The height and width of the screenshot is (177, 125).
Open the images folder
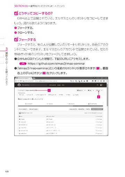23,119
